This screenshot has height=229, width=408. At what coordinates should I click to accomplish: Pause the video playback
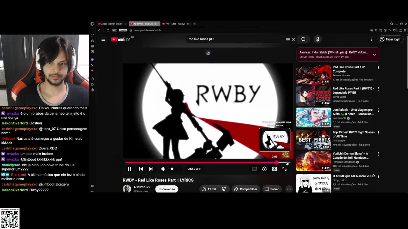point(129,169)
